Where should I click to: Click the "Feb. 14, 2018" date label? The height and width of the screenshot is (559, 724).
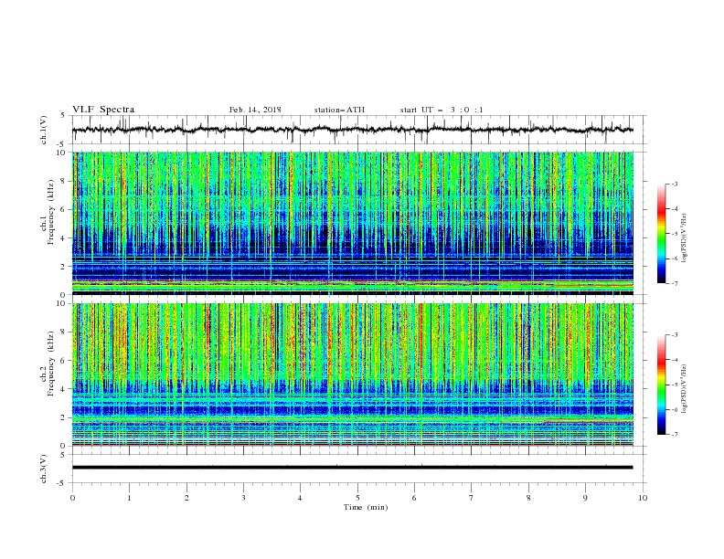pos(255,110)
